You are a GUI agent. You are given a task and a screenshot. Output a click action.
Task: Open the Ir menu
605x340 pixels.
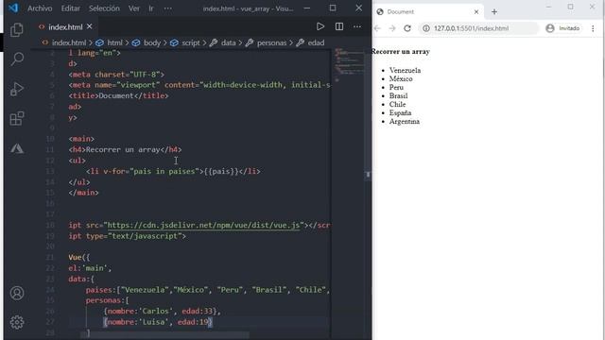[151, 8]
